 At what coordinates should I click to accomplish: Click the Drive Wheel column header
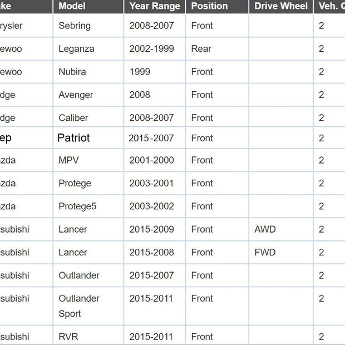pyautogui.click(x=281, y=6)
